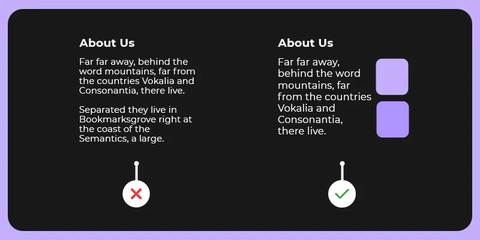The image size is (480, 240).
Task: Click 'Consonantia,' in the right paragraph
Action: tap(310, 119)
